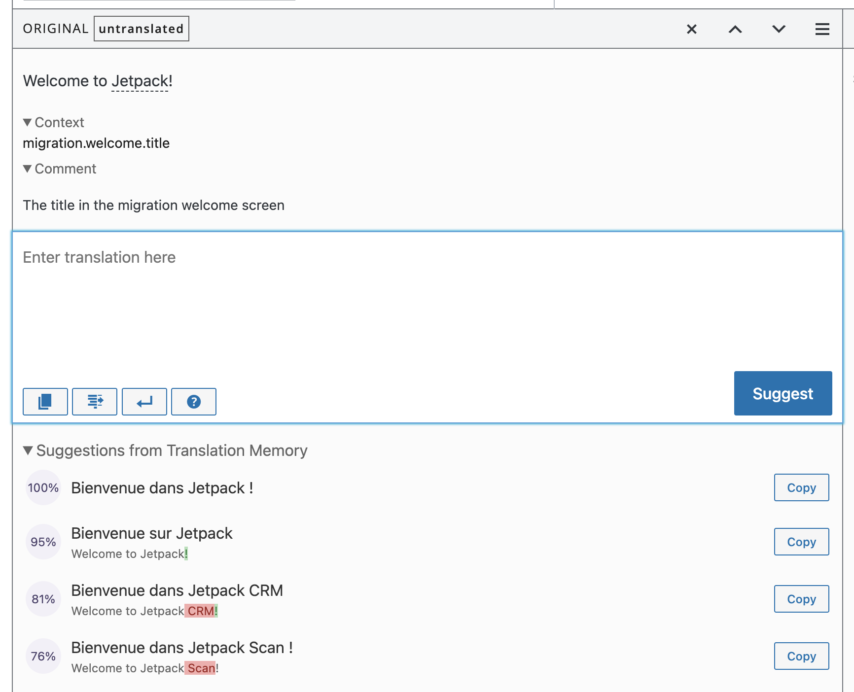Screen dimensions: 854x692
Task: Click the 100% match score badge
Action: click(x=43, y=488)
